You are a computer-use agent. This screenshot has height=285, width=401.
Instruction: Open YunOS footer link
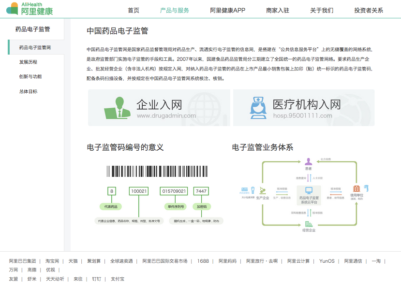(327, 261)
